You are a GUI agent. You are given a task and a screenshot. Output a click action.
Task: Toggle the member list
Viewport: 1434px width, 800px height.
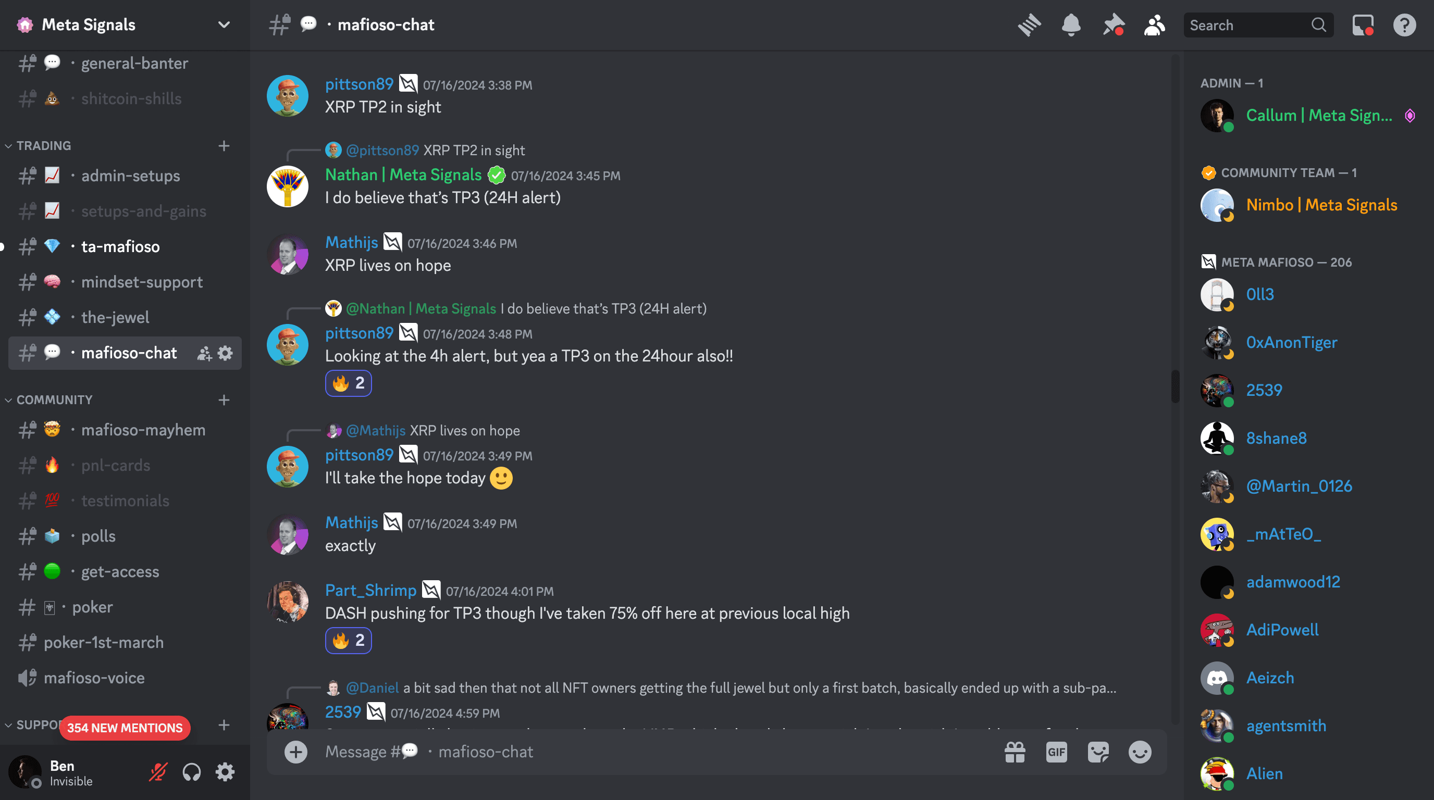1154,24
